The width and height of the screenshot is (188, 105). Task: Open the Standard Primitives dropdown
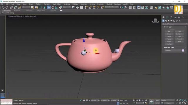(174, 24)
